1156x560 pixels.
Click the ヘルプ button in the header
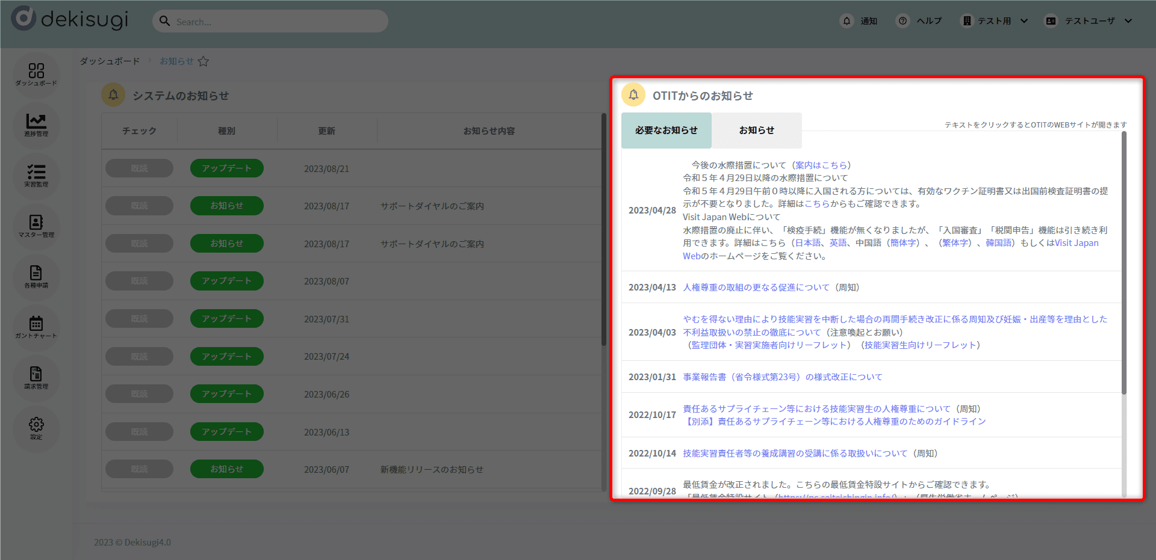click(919, 21)
